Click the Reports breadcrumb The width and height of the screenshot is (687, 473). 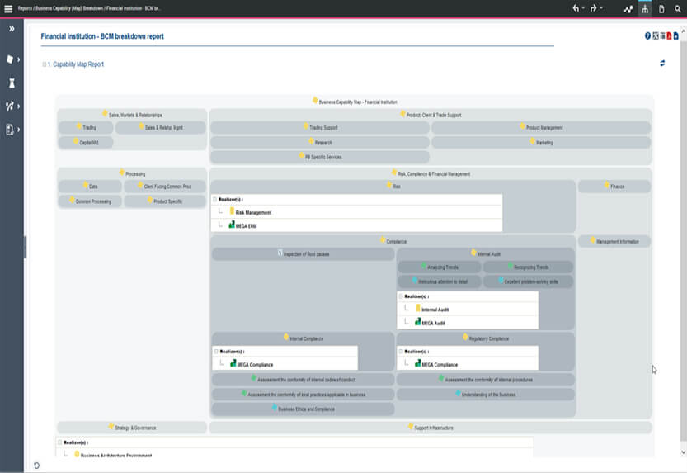pos(25,8)
